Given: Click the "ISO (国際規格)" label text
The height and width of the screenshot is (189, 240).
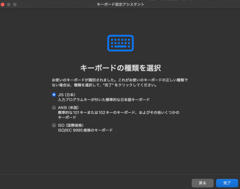Looking at the screenshot, I should (70, 125).
